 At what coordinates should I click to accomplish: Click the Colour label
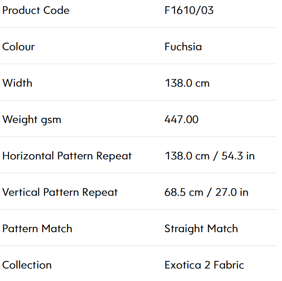18,47
